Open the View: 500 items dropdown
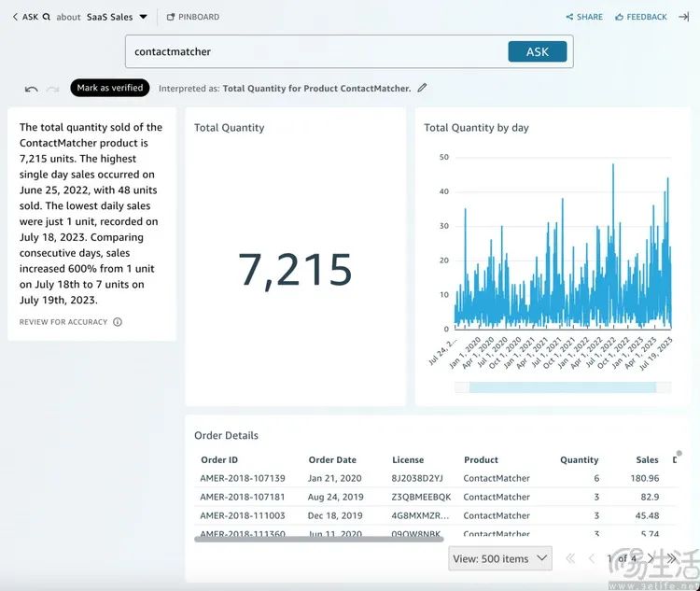The width and height of the screenshot is (700, 591). (x=500, y=558)
